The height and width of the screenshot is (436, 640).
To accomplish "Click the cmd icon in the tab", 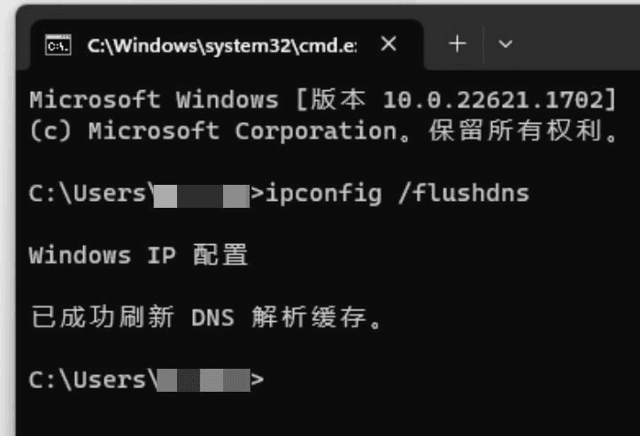I will (58, 45).
